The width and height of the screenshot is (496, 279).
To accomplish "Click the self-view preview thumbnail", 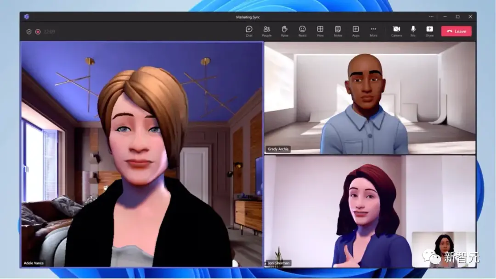I will coord(443,249).
